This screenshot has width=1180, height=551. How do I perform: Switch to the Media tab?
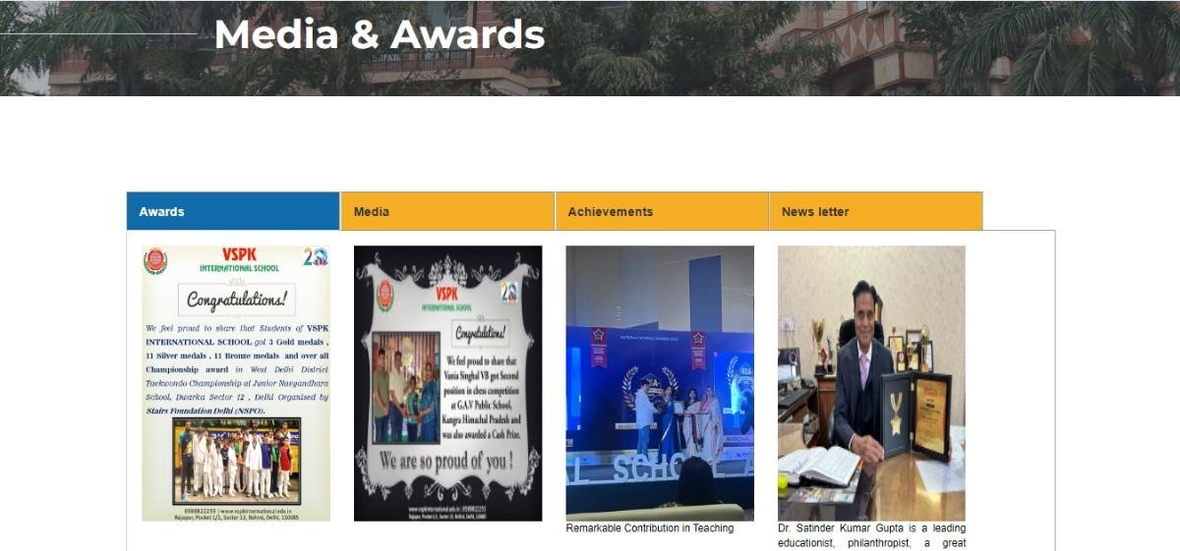pyautogui.click(x=447, y=211)
